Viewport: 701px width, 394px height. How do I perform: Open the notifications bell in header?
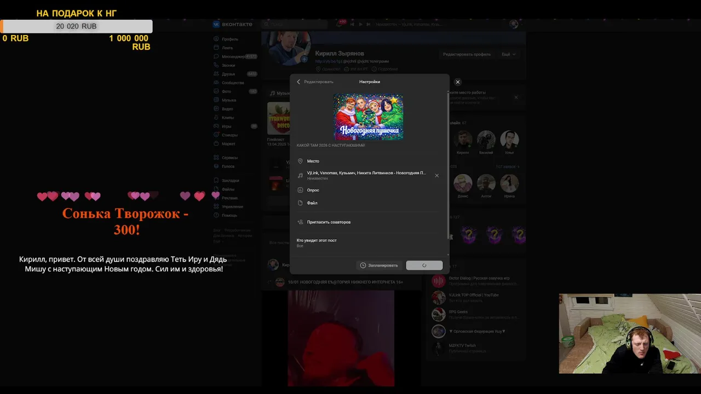(340, 24)
